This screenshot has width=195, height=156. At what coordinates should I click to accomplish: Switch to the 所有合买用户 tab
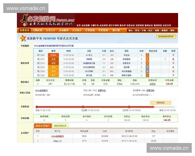[43, 126]
